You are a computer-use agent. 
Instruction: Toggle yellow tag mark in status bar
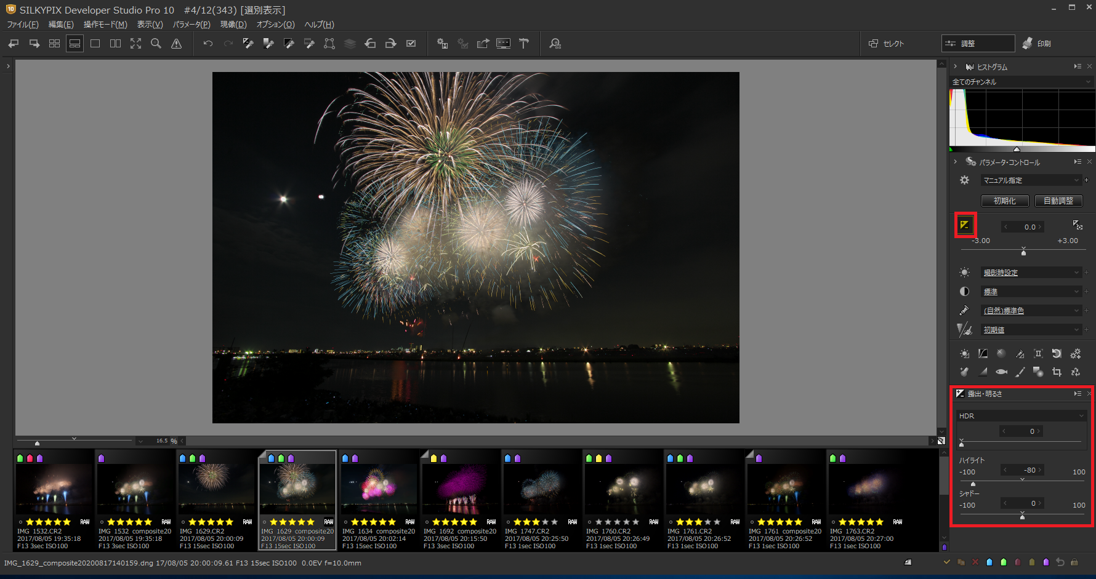(x=1032, y=562)
